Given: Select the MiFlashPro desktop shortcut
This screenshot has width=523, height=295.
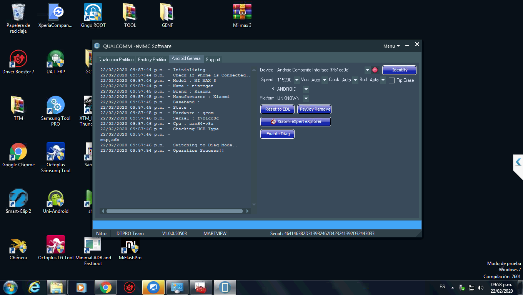Looking at the screenshot, I should 130,248.
